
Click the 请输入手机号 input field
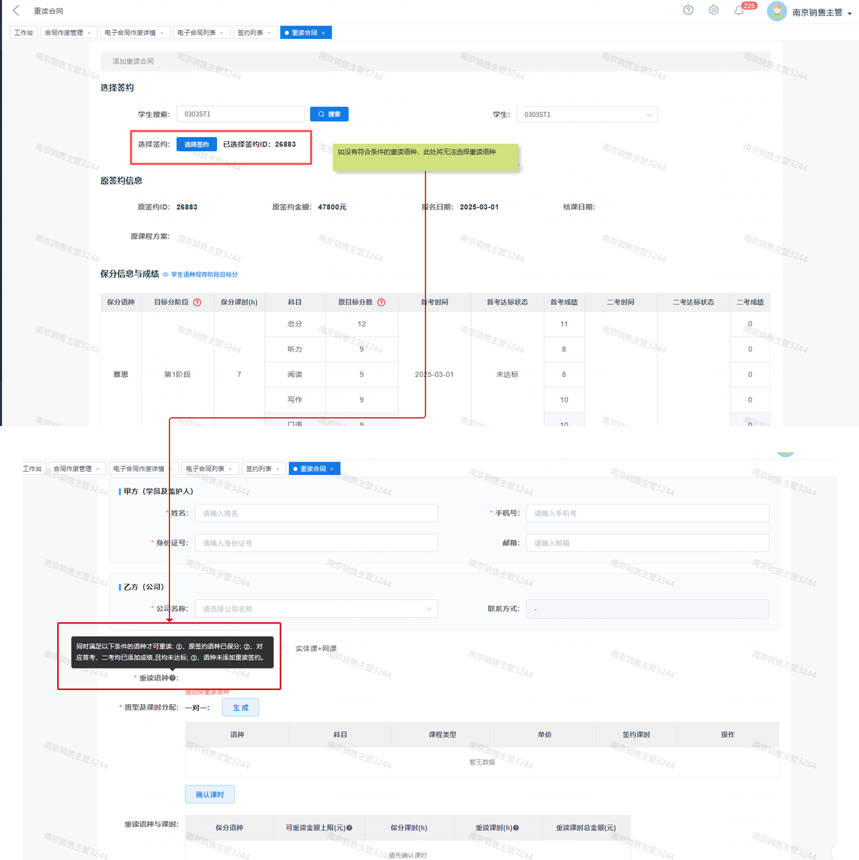(647, 513)
